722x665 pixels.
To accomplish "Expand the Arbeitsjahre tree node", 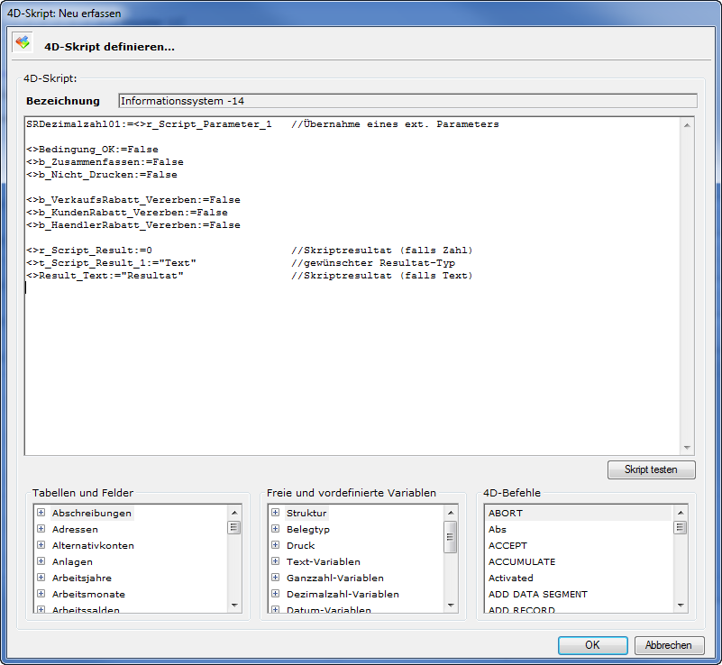I will [x=41, y=578].
